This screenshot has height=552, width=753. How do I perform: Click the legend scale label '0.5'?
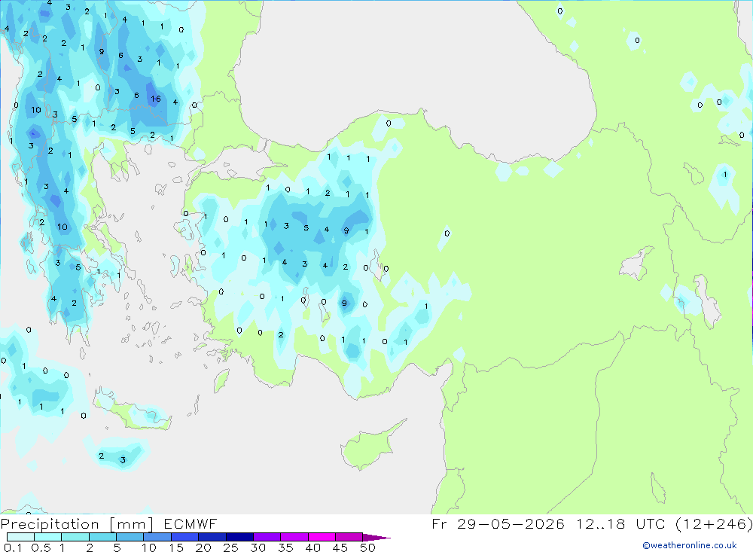click(41, 547)
